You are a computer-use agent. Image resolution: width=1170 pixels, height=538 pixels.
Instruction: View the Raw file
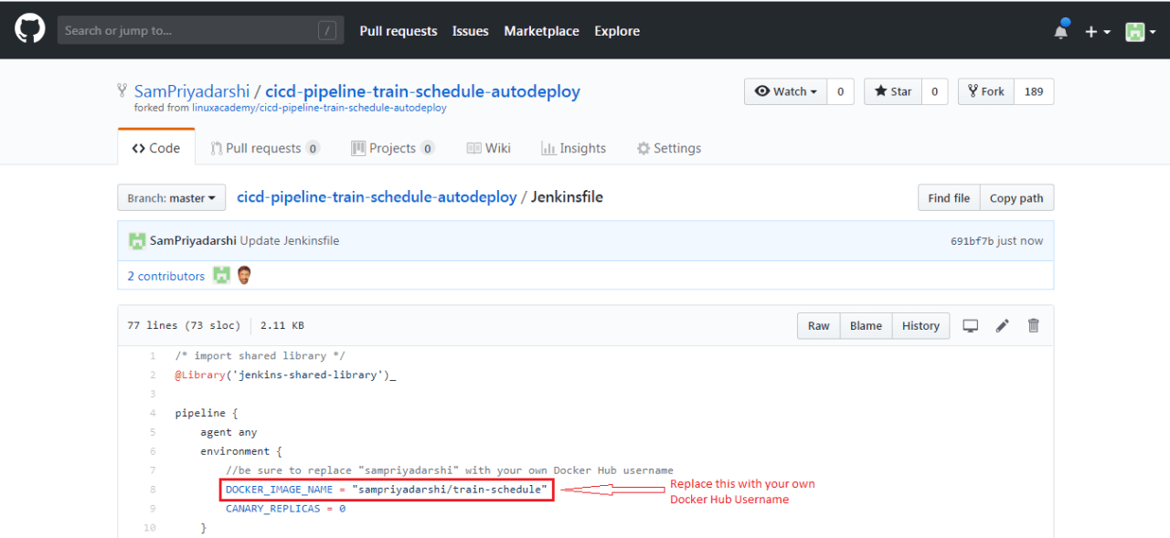point(818,326)
